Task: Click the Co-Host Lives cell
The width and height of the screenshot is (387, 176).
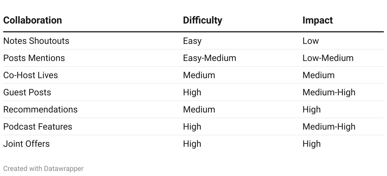Action: click(30, 75)
